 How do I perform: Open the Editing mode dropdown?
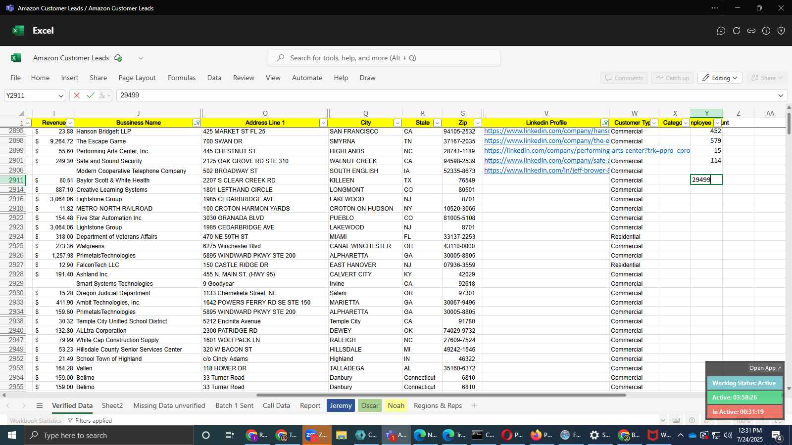pos(720,78)
